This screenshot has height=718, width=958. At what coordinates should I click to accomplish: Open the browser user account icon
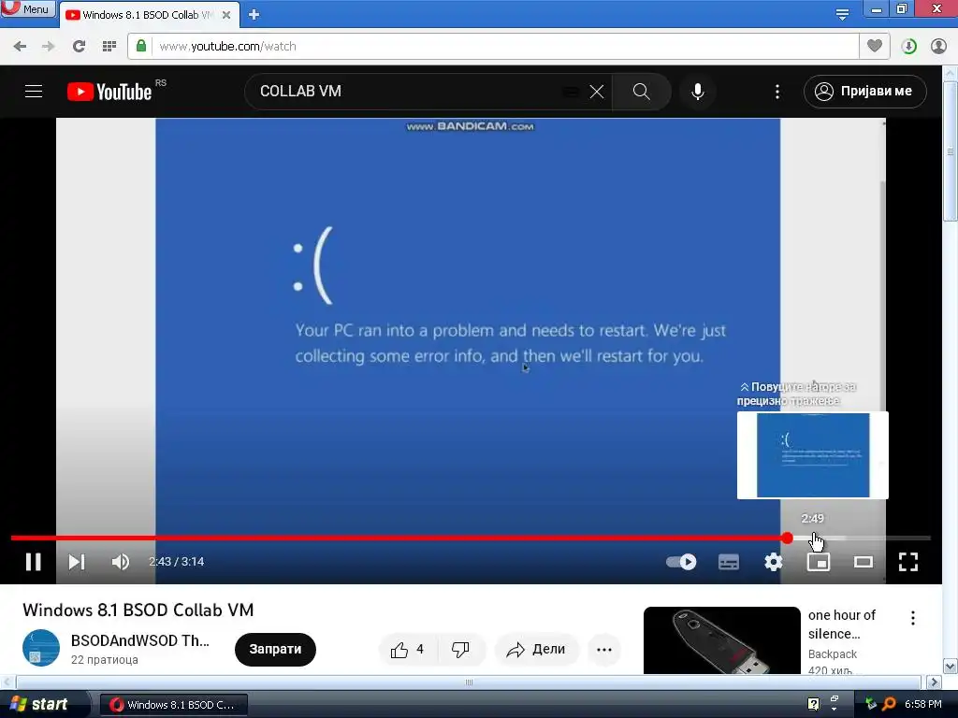point(938,46)
